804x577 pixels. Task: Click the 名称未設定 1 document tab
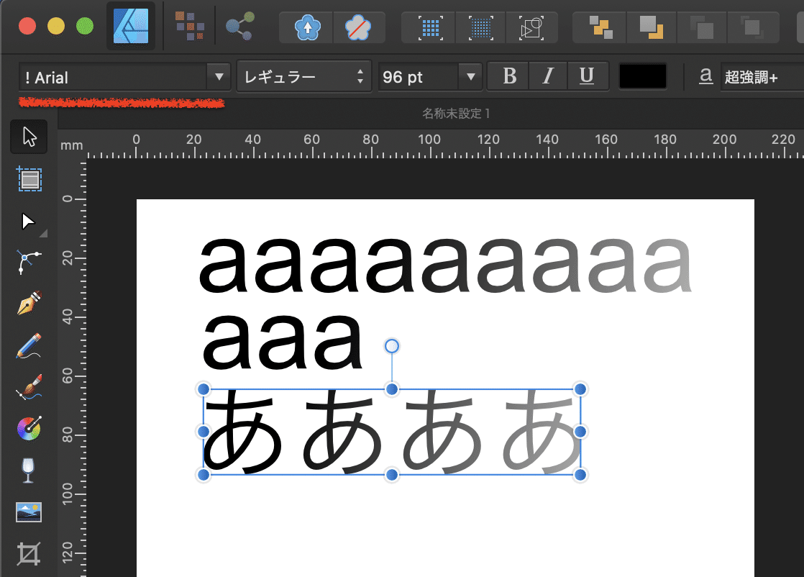(x=456, y=114)
